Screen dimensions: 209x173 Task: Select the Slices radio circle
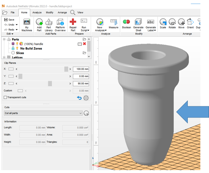click(x=13, y=53)
